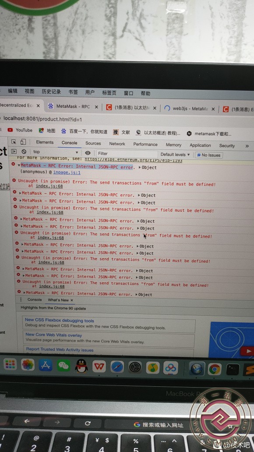Open the YouTube bookmark
Image resolution: width=254 pixels, height=452 pixels.
tap(20, 130)
